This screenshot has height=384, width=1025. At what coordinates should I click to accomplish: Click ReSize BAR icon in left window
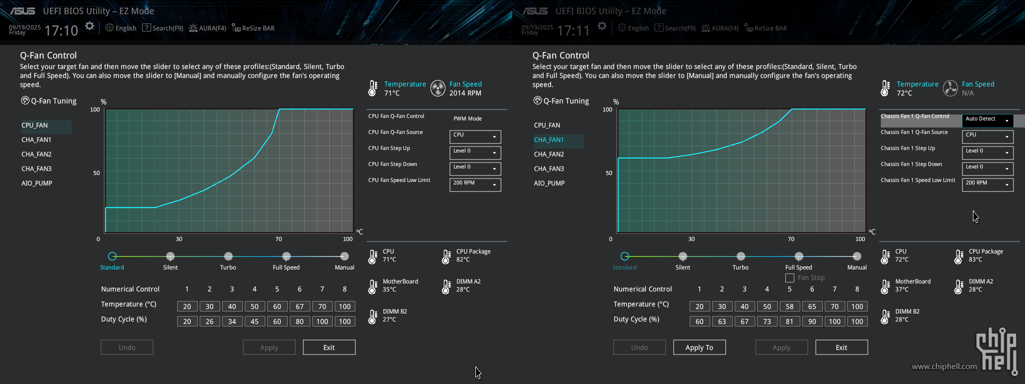[x=236, y=28]
